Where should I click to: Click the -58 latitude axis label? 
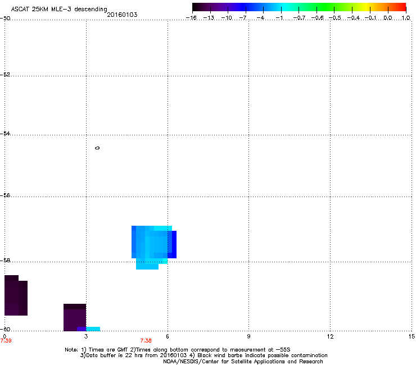point(5,261)
